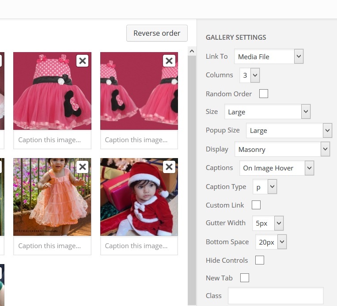
Task: Click the Popup Size label
Action: (223, 130)
